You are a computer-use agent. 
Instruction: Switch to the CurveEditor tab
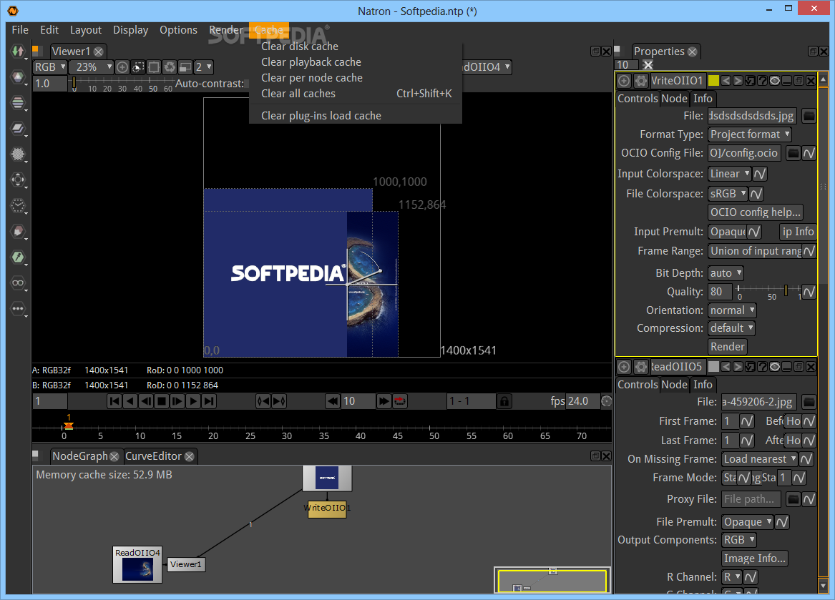[x=160, y=456]
